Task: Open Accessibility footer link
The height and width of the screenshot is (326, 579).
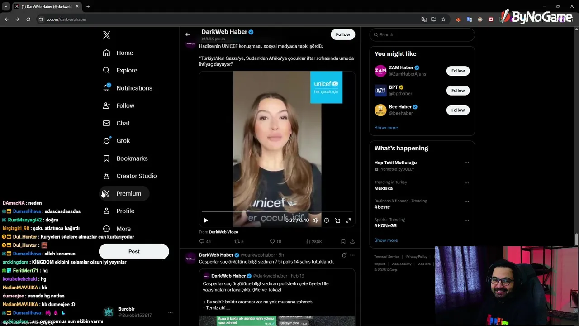Action: coord(402,264)
